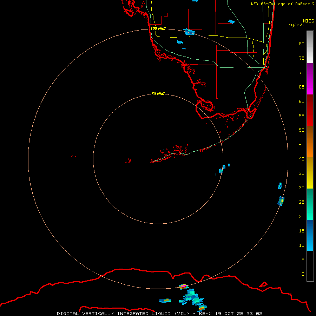Select the yellow segment of the color bar

coord(310,173)
